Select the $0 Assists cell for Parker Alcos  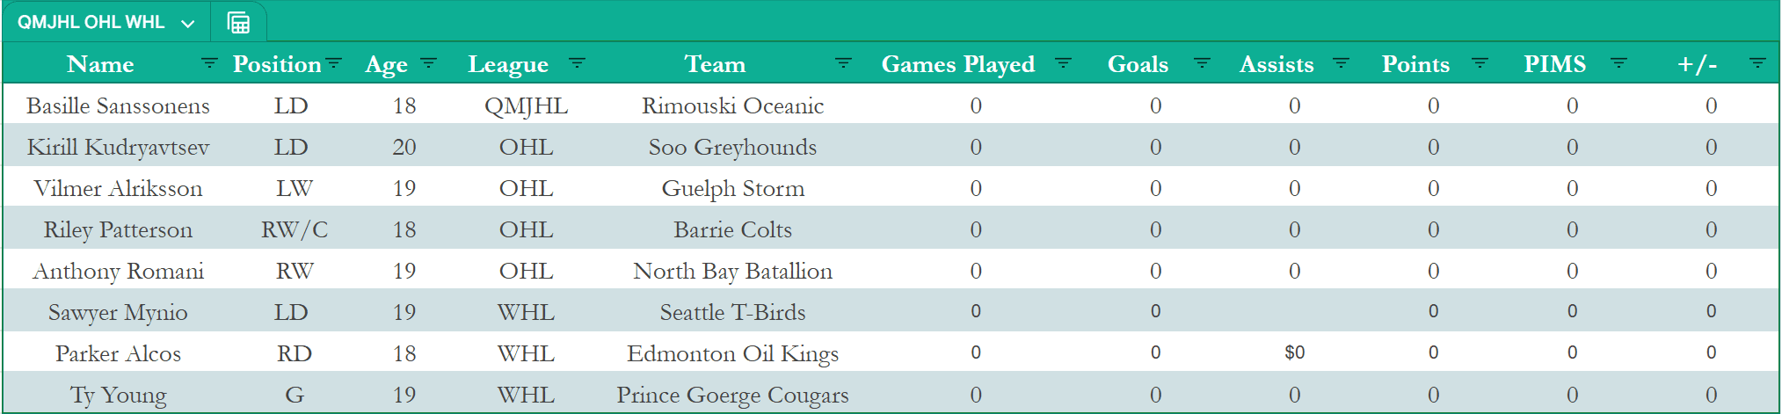point(1294,353)
